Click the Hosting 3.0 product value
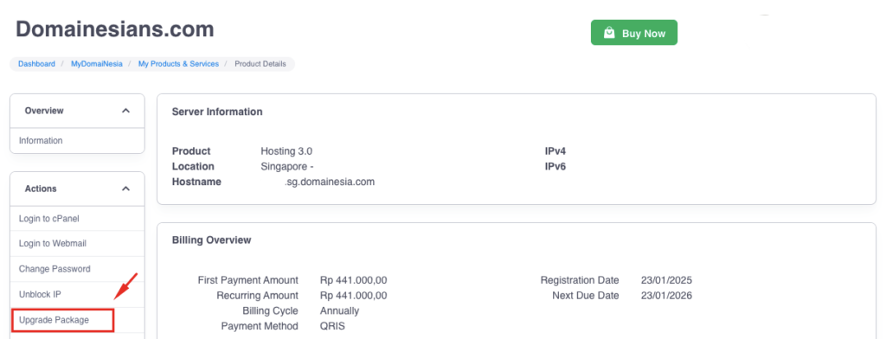Viewport: 886px width, 339px height. click(286, 151)
